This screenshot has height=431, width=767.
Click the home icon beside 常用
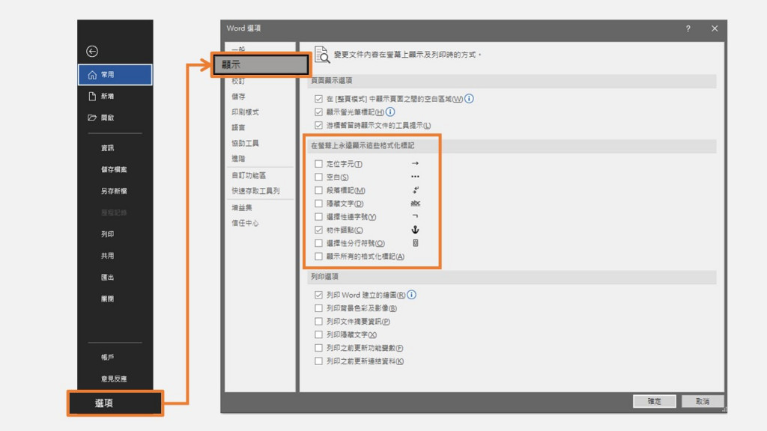point(92,75)
